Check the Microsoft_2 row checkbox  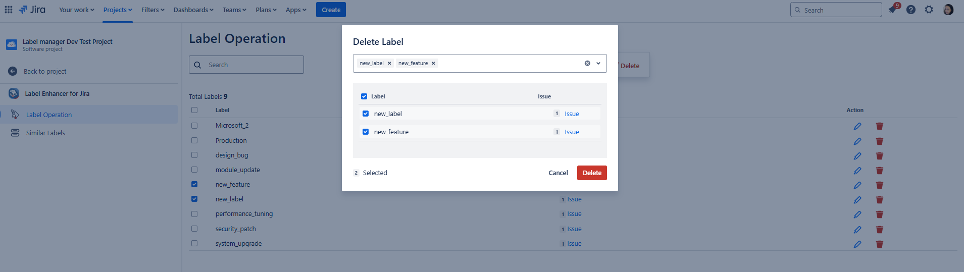[x=194, y=125]
